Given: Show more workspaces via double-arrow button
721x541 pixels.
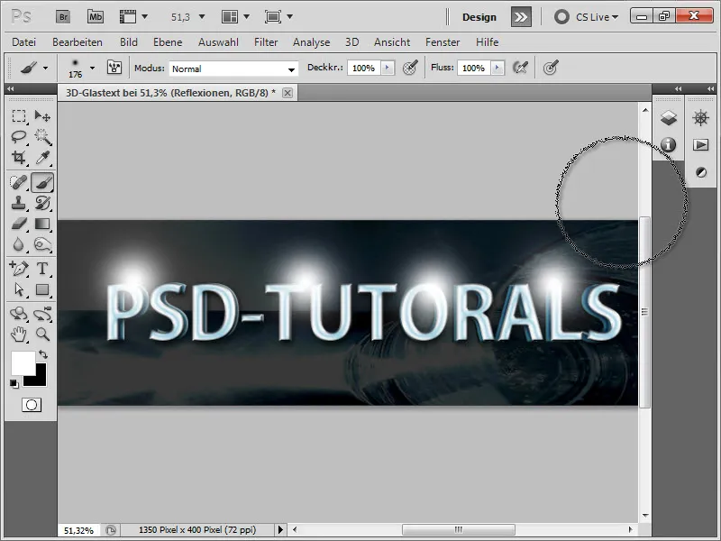Looking at the screenshot, I should 521,17.
